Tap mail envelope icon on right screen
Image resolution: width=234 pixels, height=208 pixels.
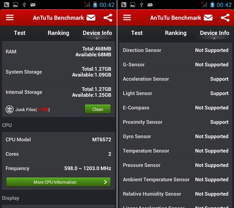pos(208,18)
